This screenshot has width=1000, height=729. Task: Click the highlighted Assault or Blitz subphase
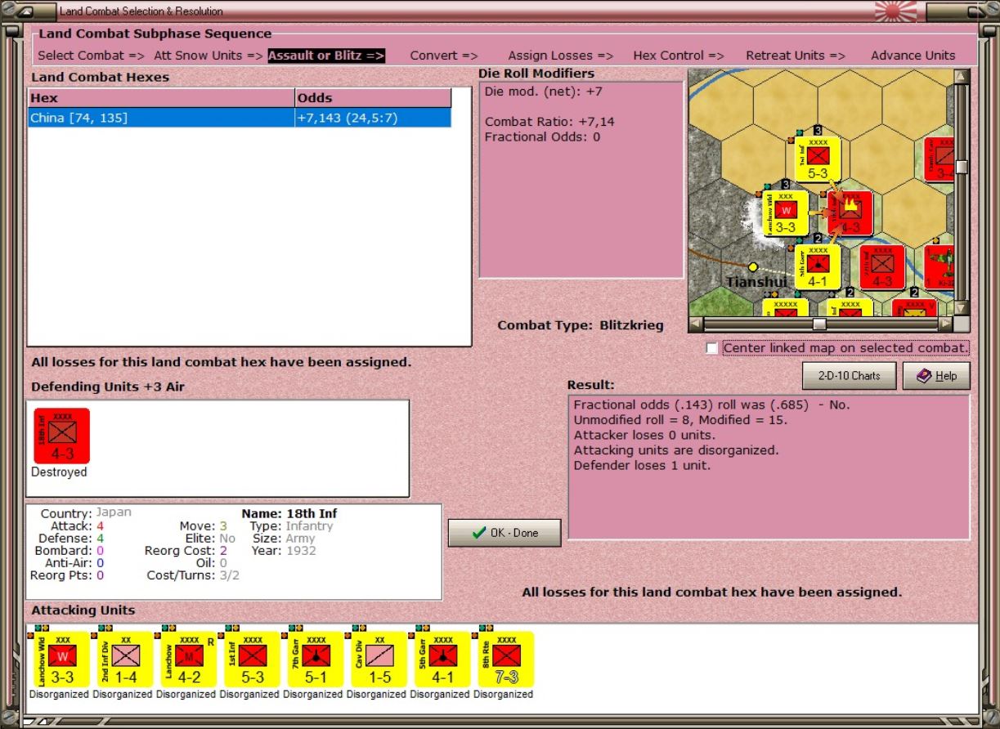(326, 56)
